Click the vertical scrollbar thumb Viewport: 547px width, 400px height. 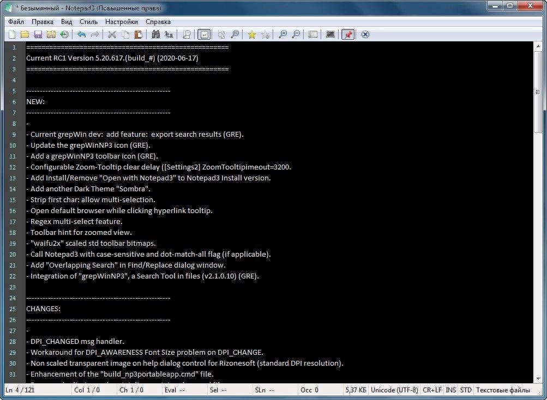(x=537, y=92)
